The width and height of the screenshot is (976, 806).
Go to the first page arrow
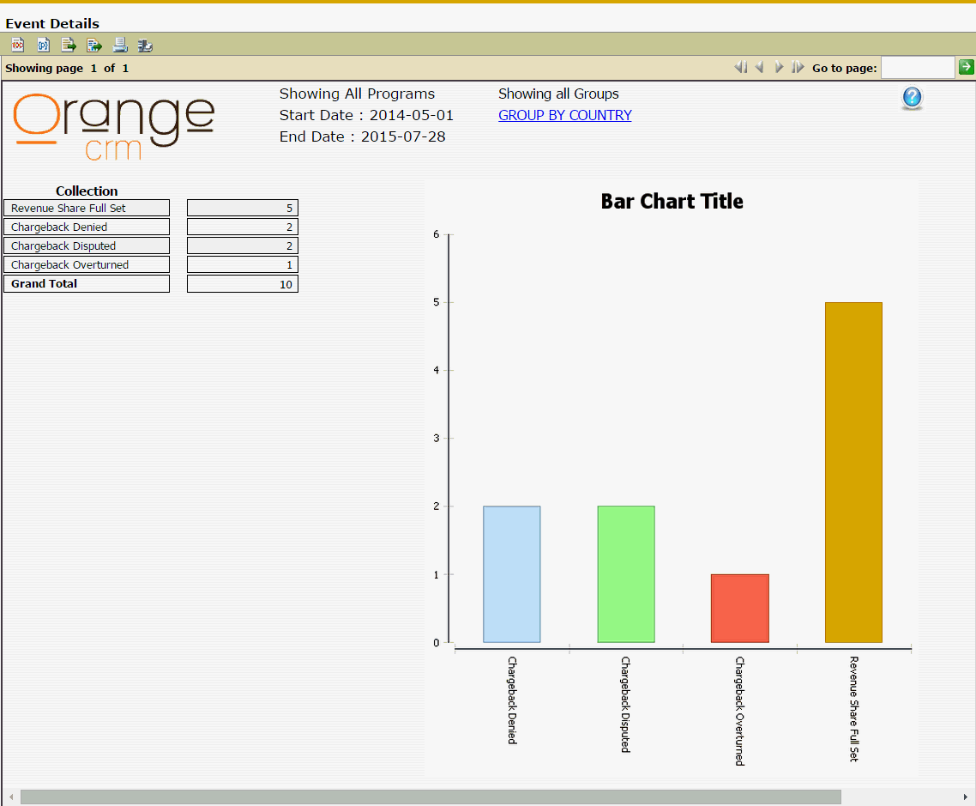[x=741, y=67]
